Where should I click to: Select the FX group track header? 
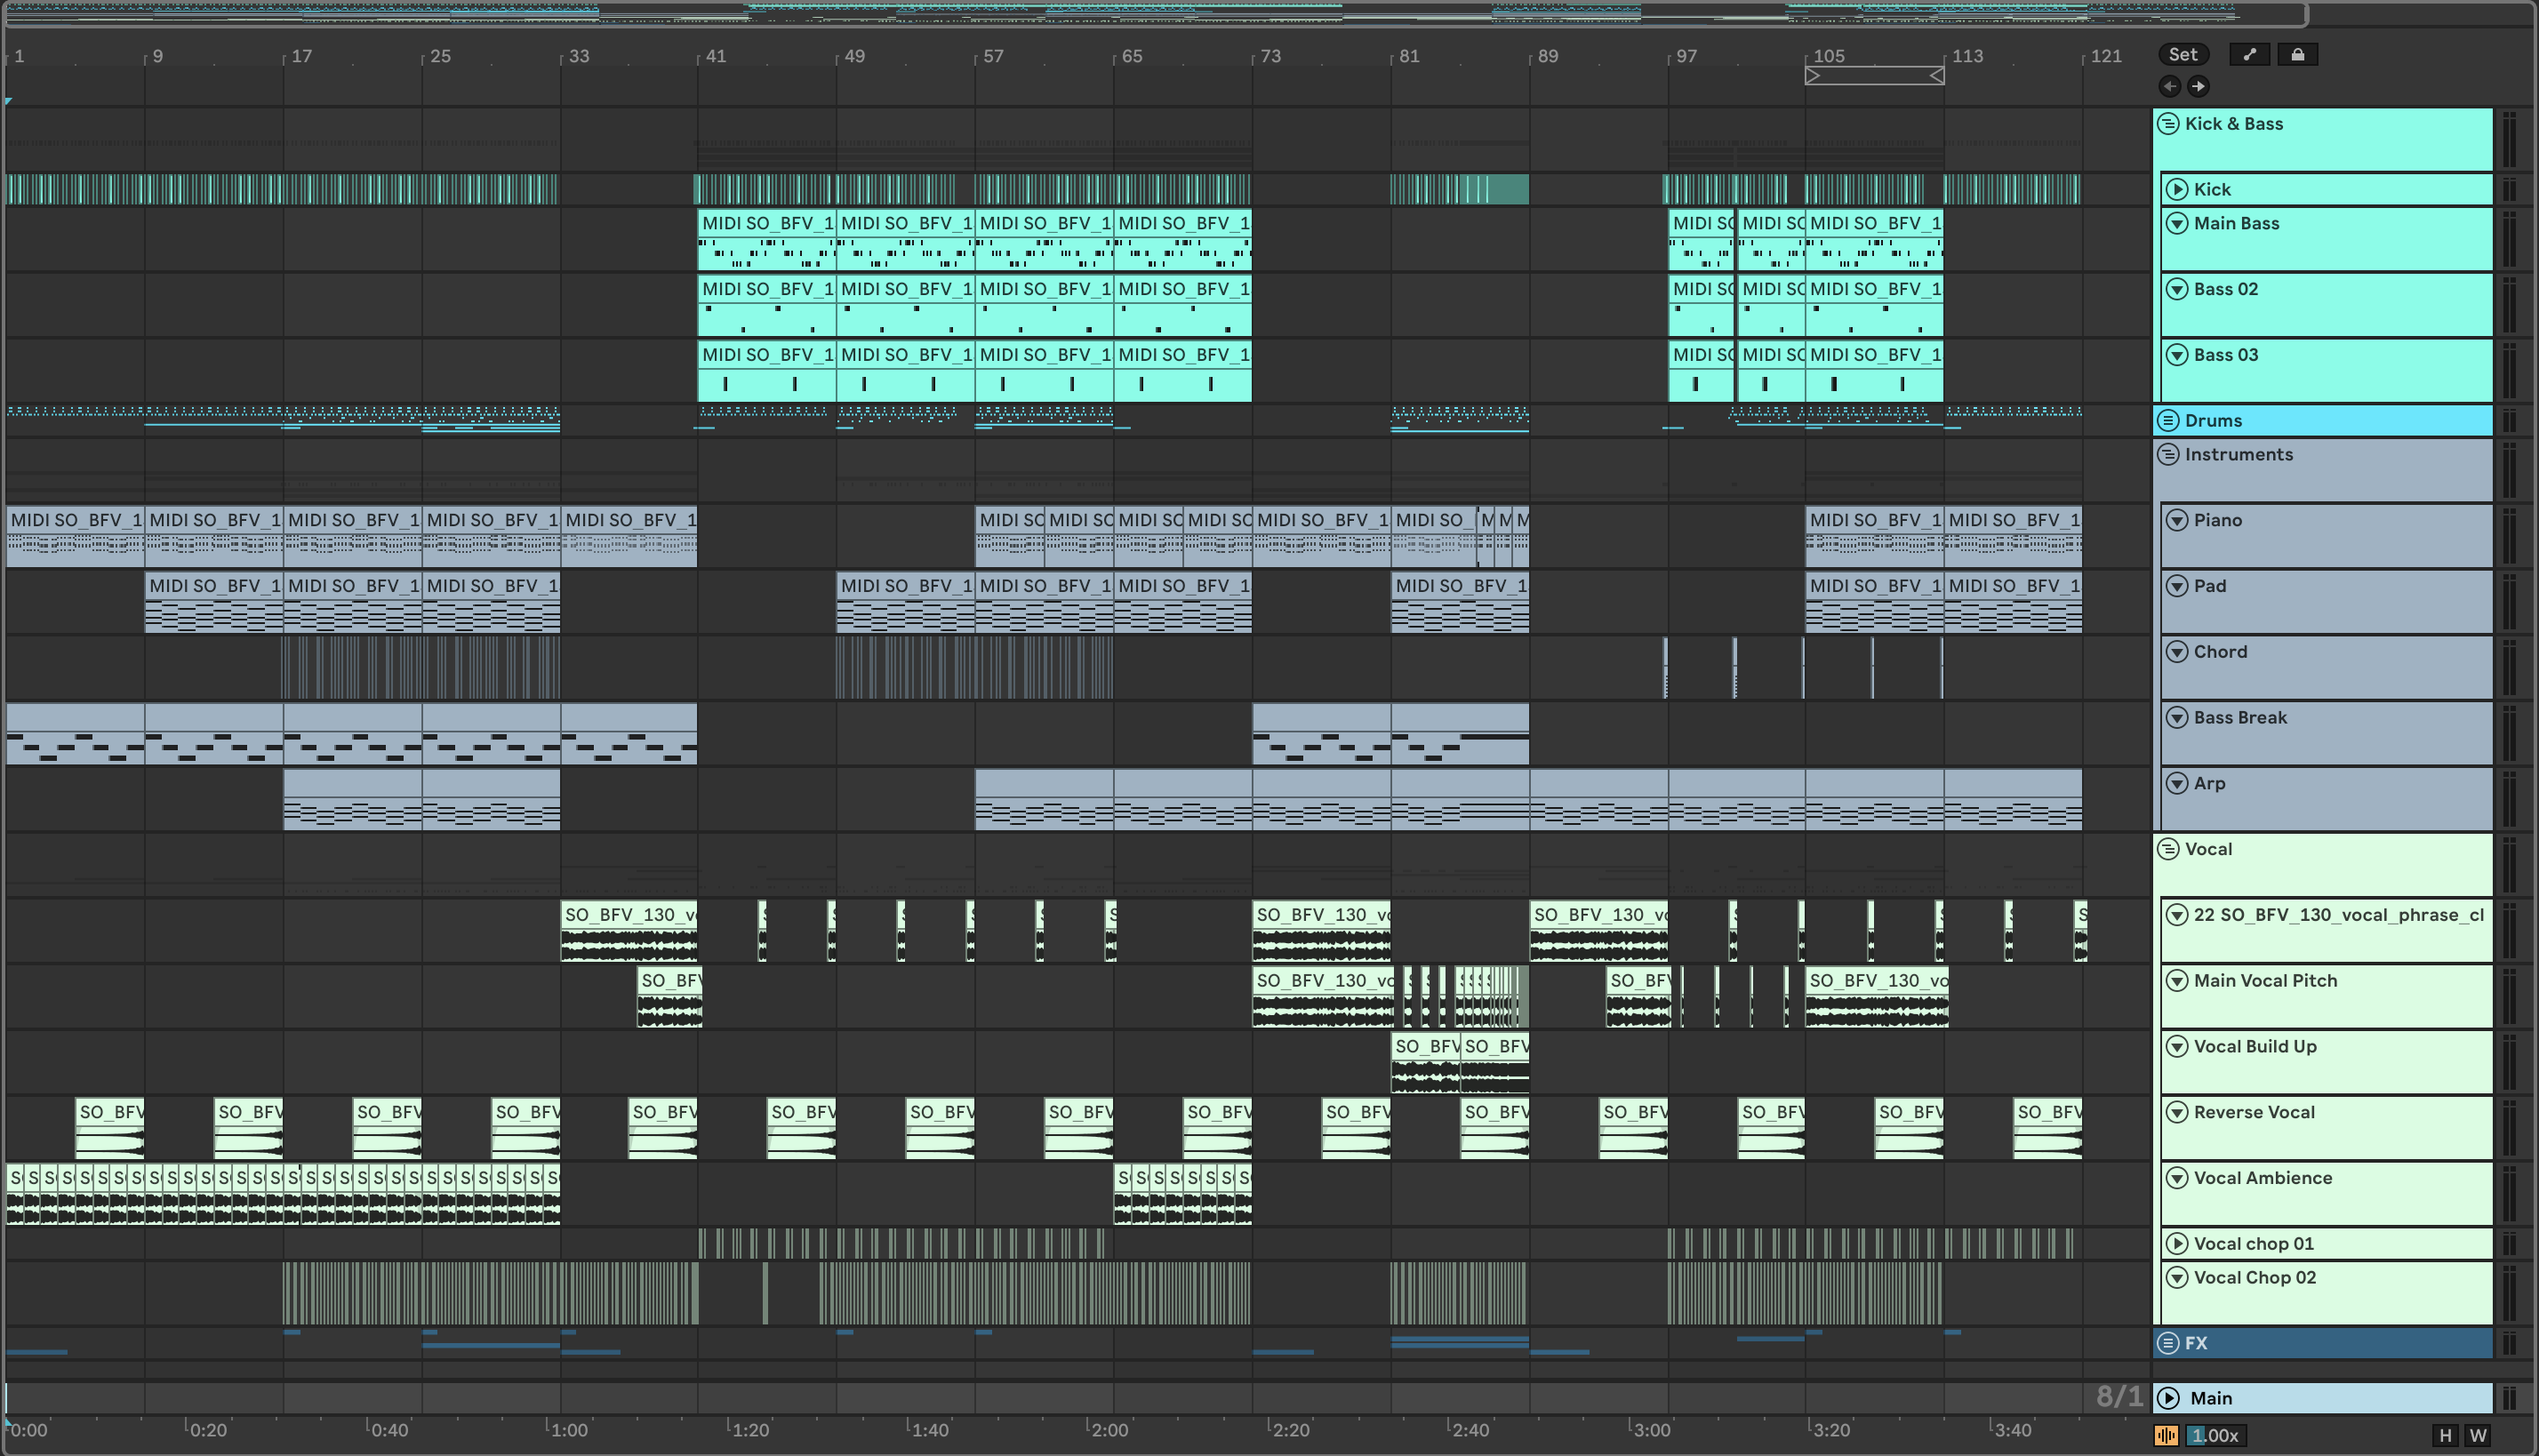(x=2322, y=1344)
